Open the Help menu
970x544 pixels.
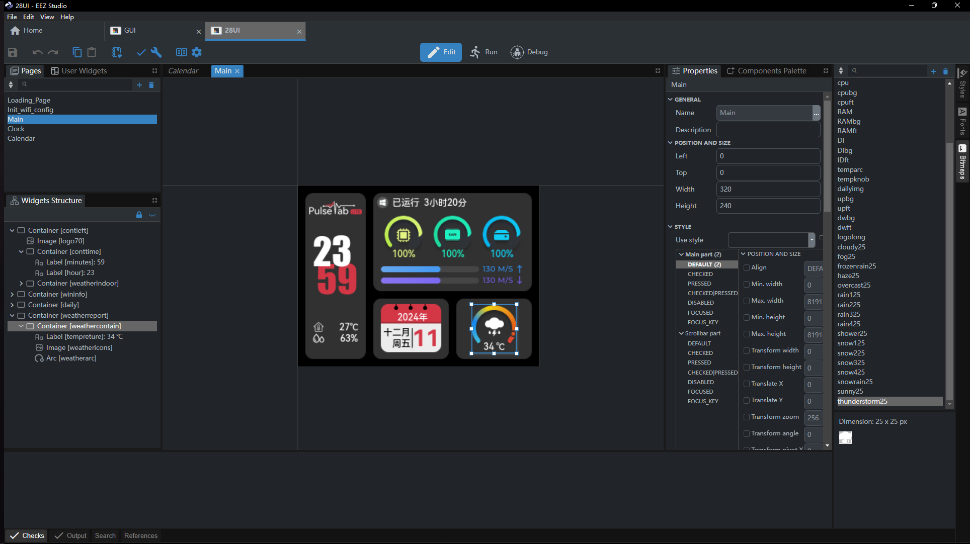(67, 17)
